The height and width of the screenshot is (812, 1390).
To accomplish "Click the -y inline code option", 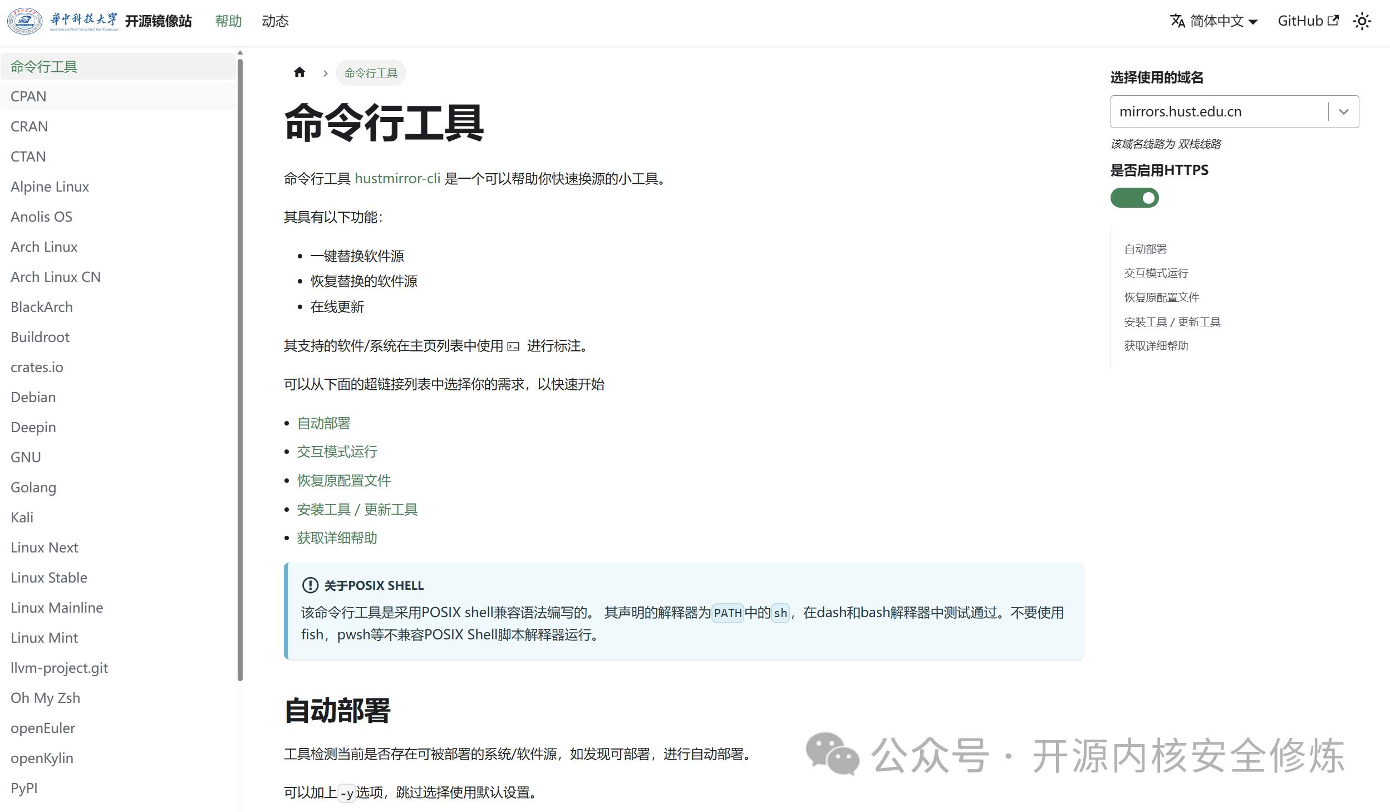I will click(x=347, y=793).
